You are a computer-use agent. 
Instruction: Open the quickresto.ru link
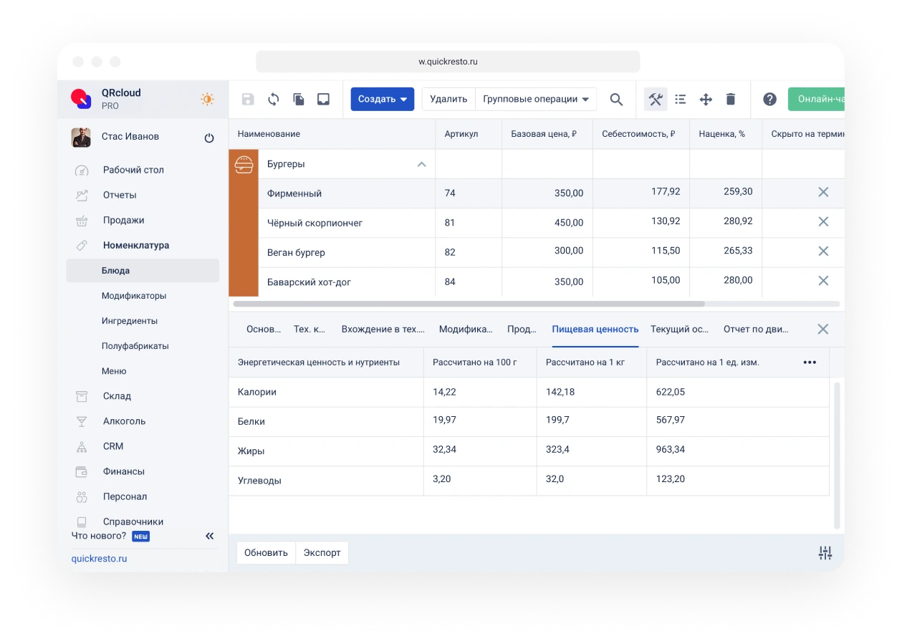[99, 558]
